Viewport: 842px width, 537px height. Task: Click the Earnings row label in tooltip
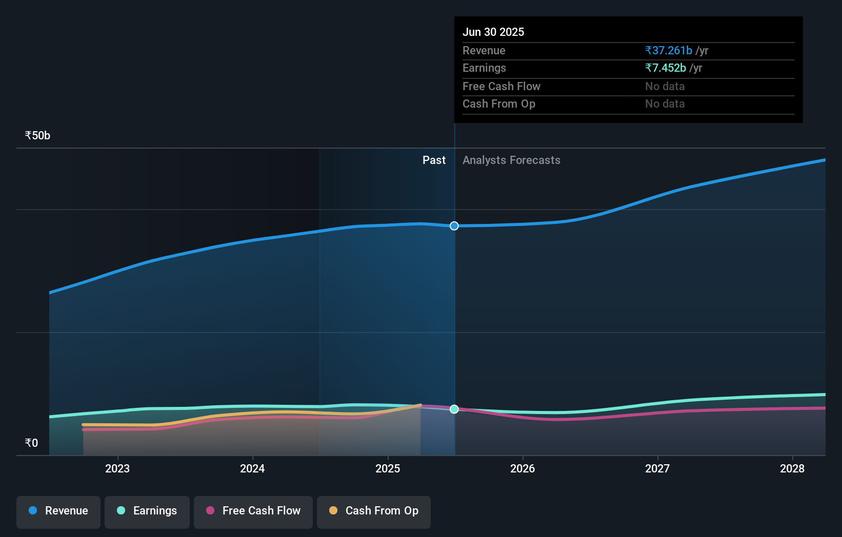tap(484, 68)
